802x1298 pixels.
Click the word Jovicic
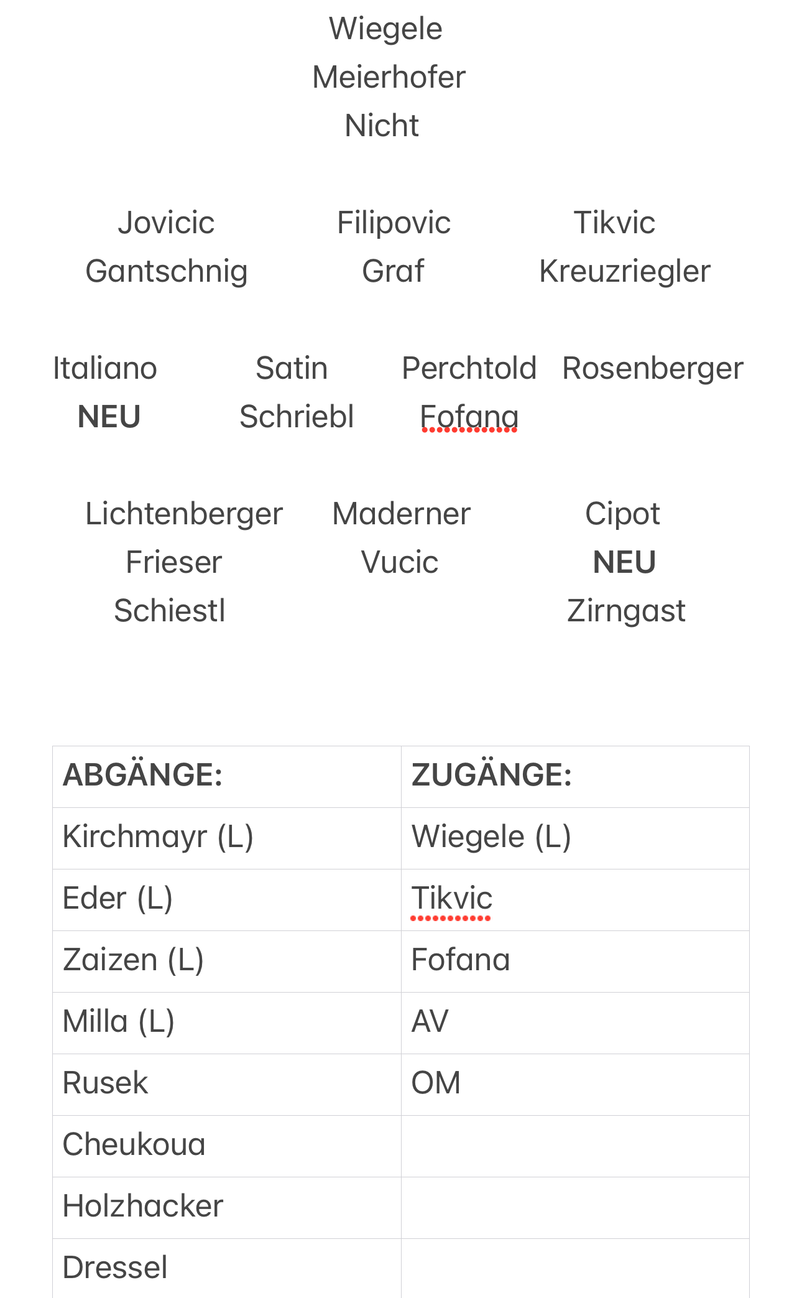(x=166, y=223)
